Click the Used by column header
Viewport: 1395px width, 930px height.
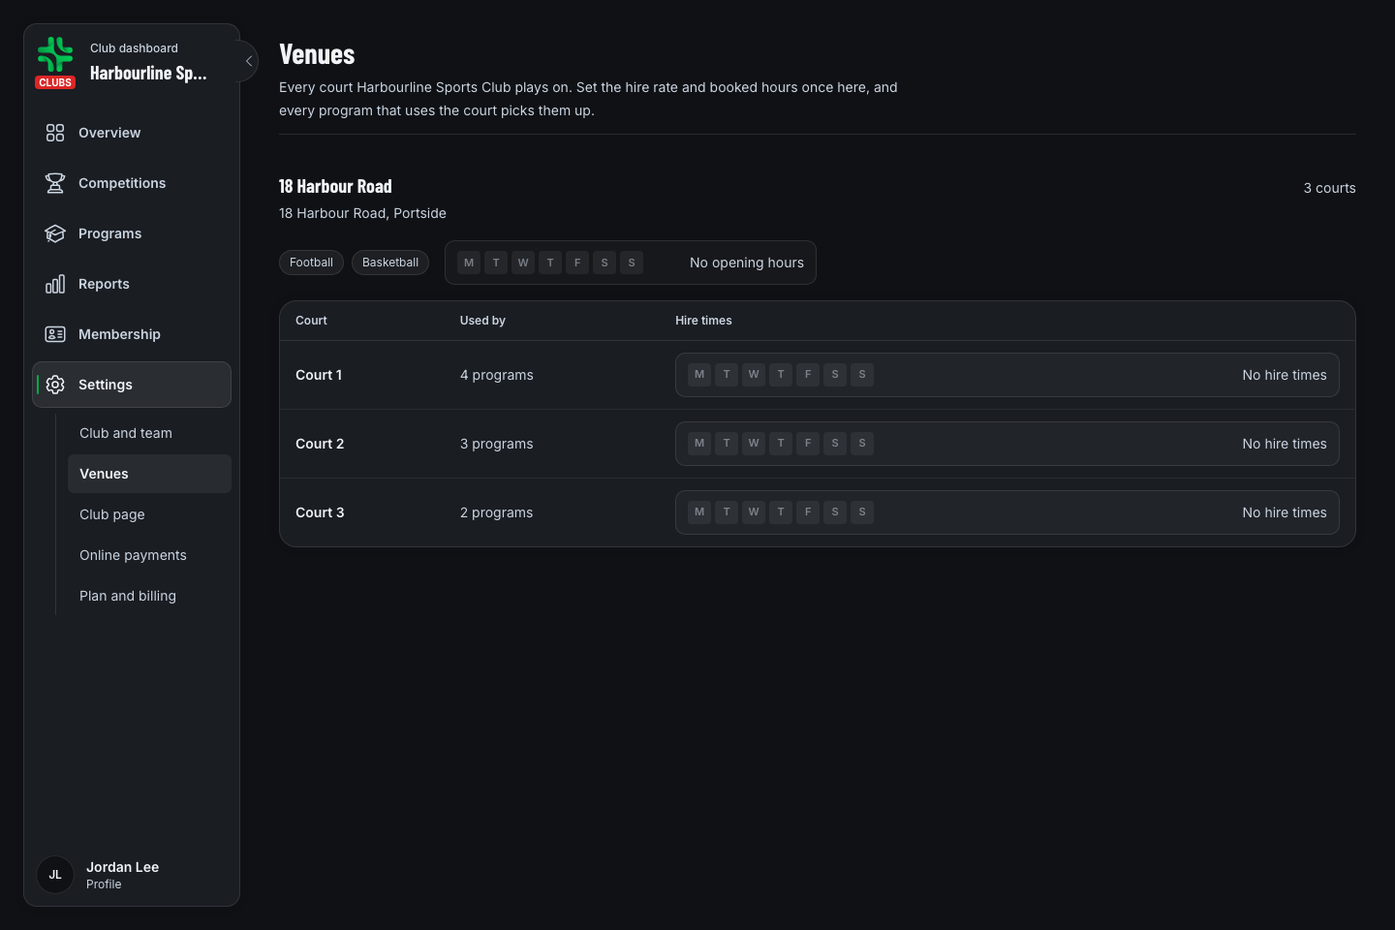pyautogui.click(x=482, y=321)
